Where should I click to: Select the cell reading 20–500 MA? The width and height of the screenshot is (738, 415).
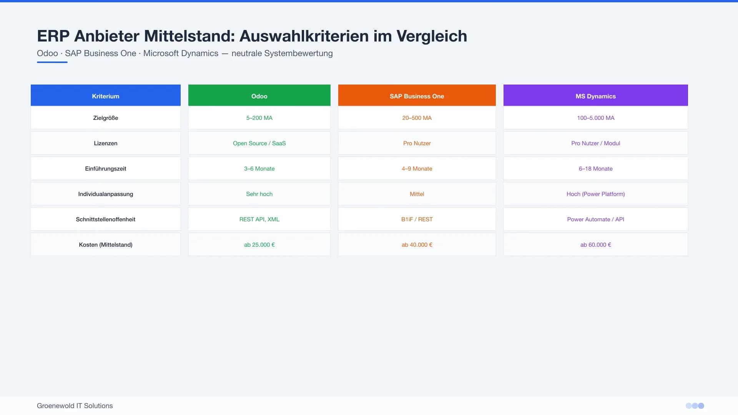tap(417, 118)
